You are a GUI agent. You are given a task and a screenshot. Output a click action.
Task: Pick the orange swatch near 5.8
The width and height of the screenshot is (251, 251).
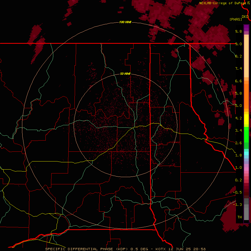coord(246,95)
